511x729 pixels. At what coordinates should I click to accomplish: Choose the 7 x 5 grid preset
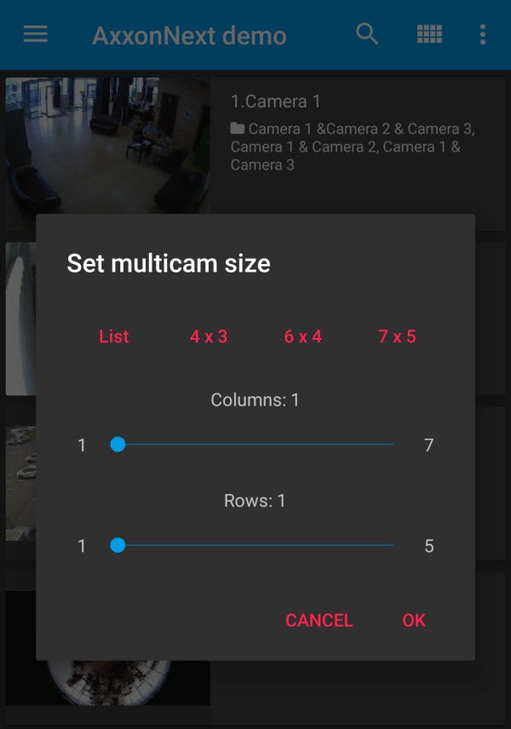pos(397,336)
